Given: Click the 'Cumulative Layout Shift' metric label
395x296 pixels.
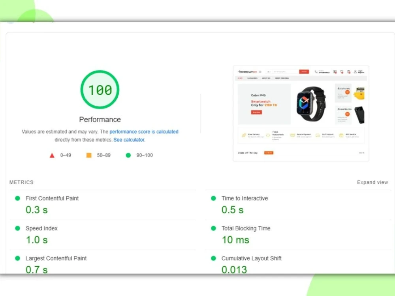Looking at the screenshot, I should 251,258.
